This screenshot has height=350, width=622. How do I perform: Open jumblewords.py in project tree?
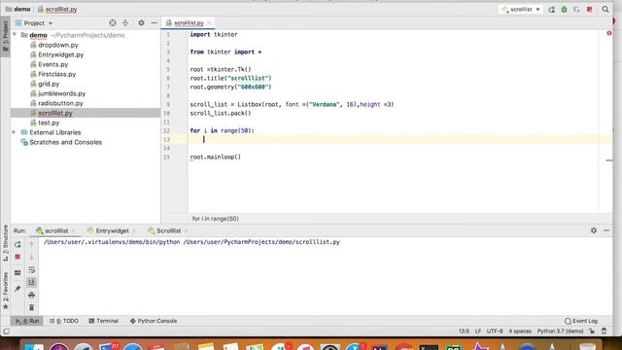coord(61,93)
